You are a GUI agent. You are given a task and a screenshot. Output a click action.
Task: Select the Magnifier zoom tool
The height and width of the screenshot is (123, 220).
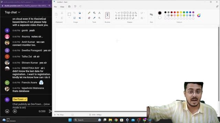(x=99, y=18)
